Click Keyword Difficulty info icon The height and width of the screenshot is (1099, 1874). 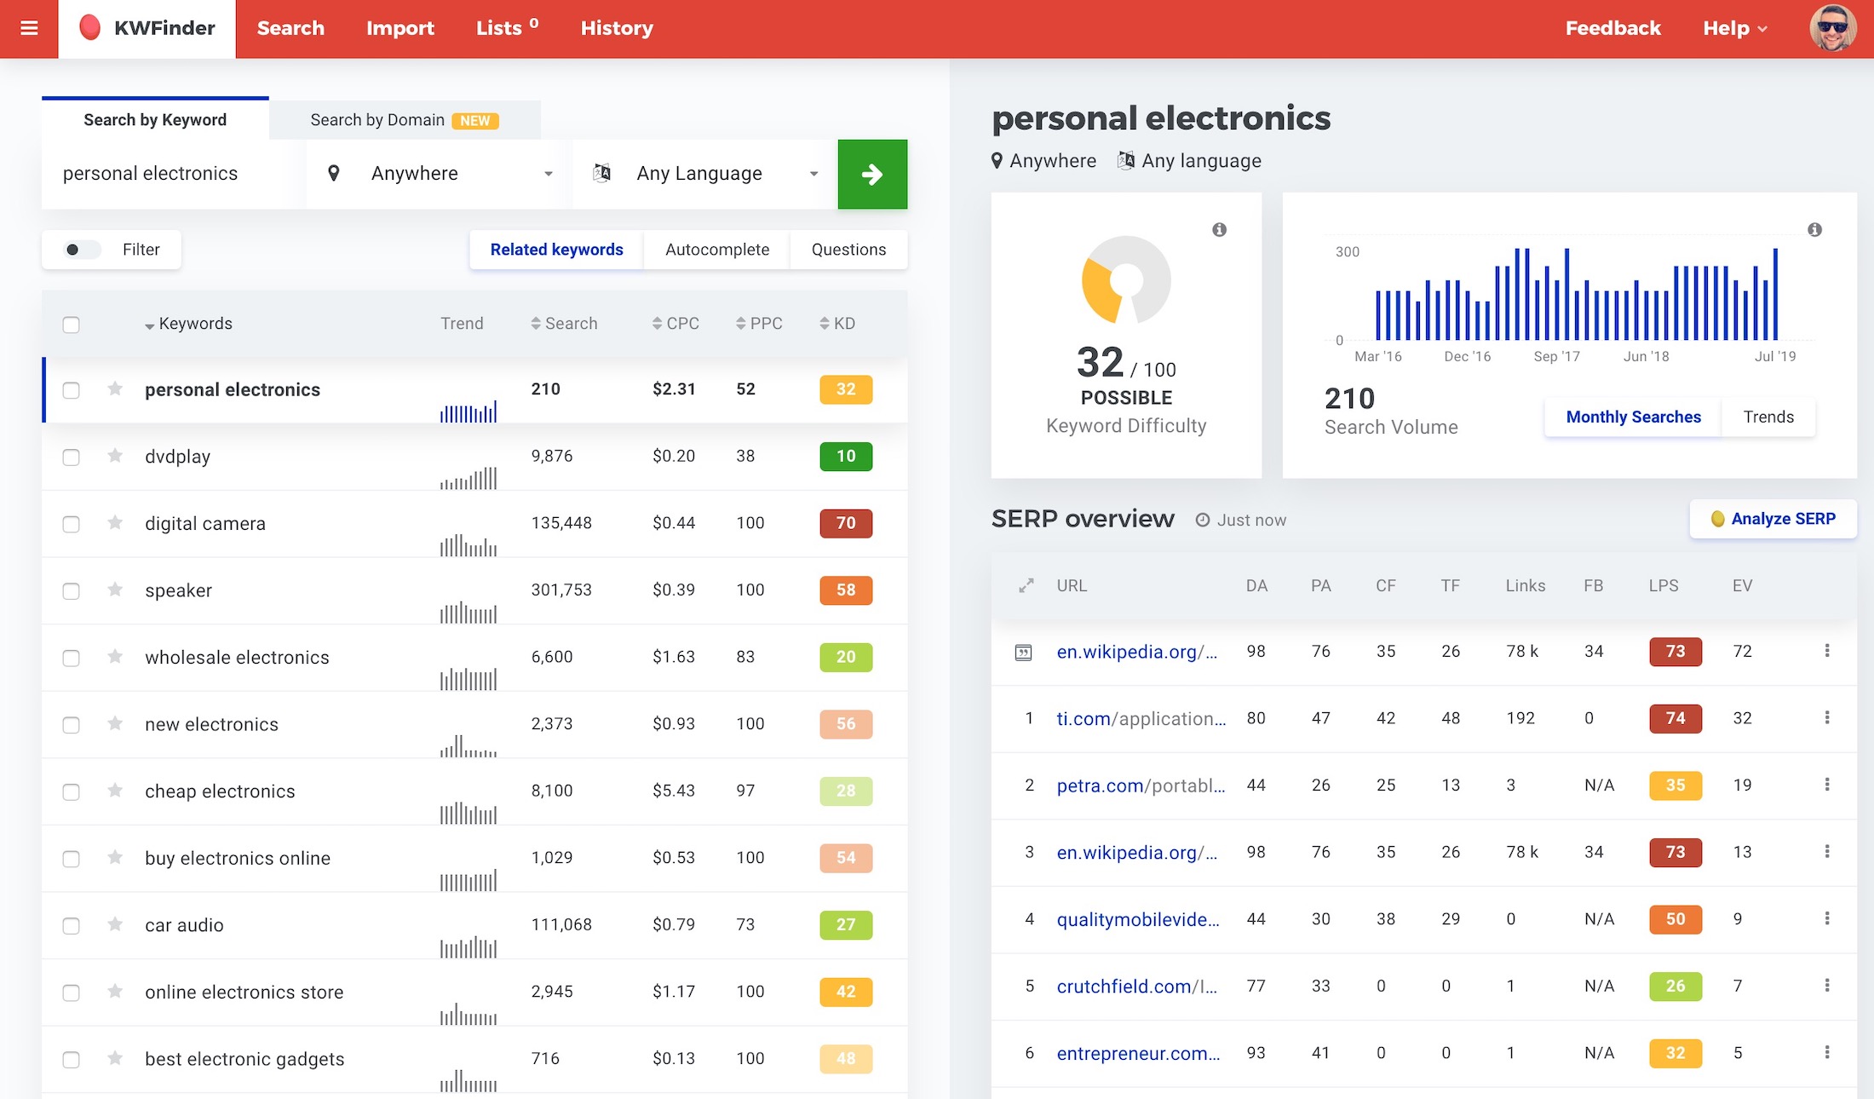1220,229
